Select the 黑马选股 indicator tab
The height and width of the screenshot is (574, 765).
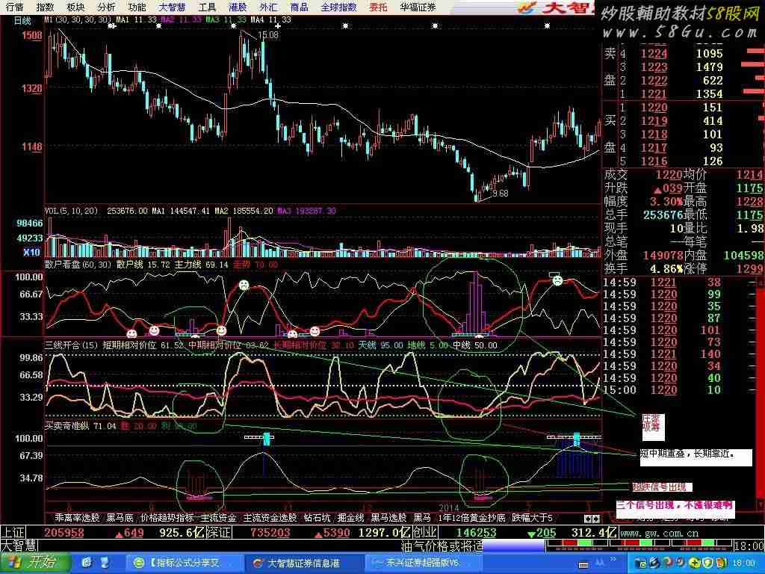click(388, 518)
